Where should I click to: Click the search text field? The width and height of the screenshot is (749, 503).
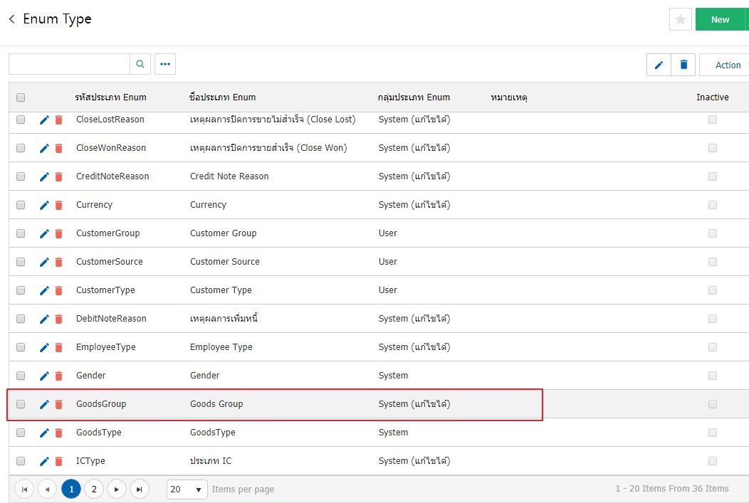point(69,64)
